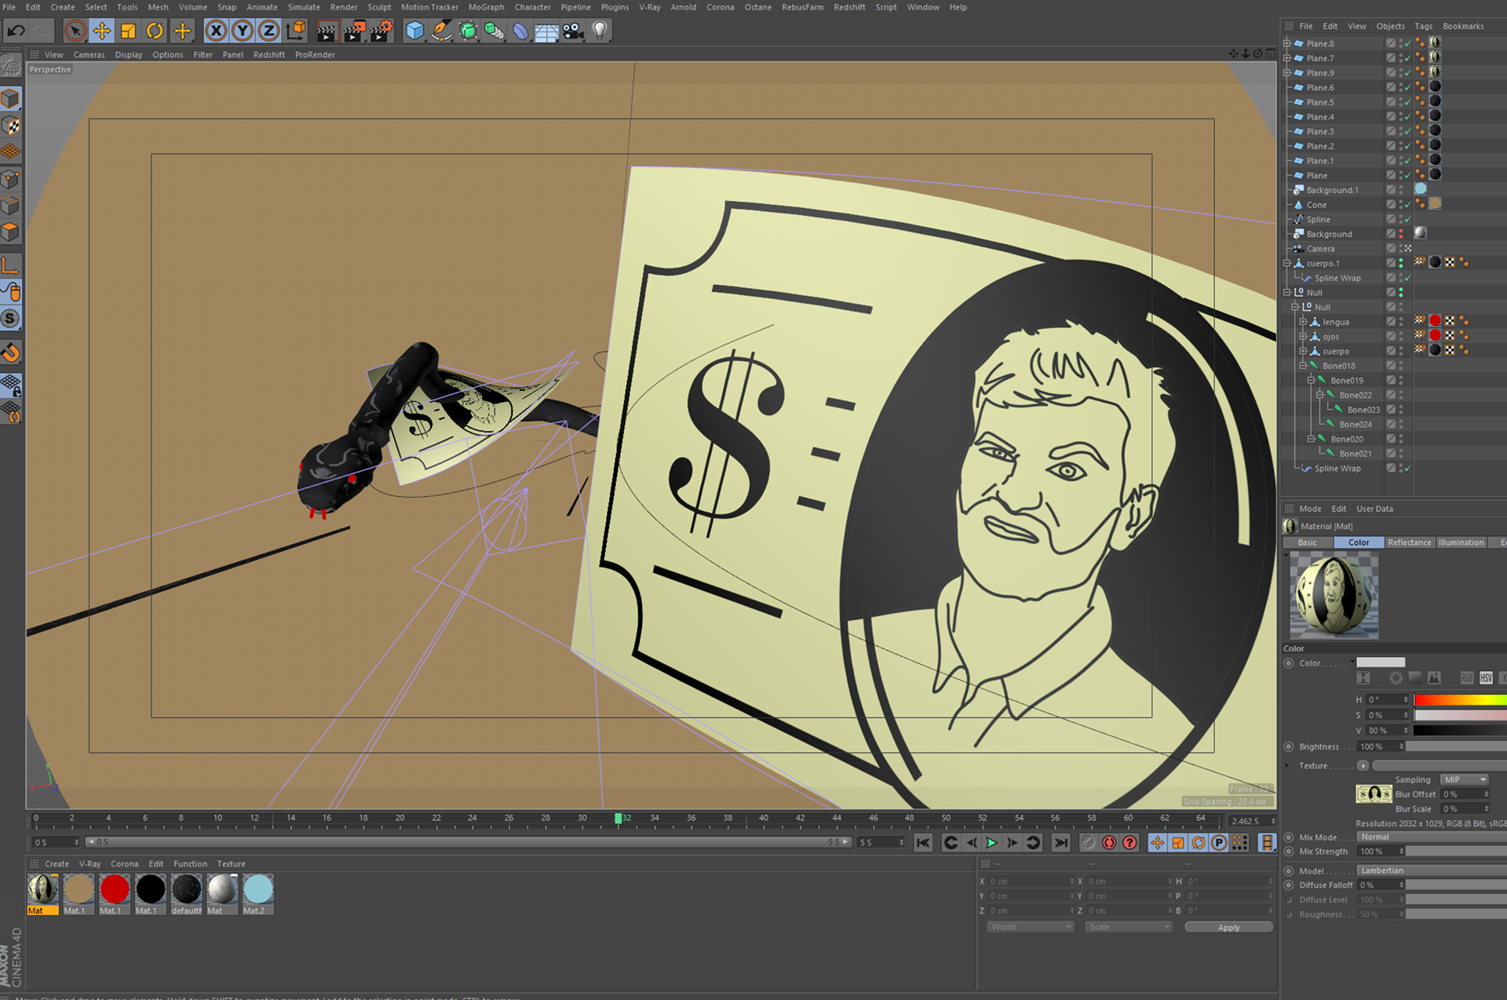Screen dimensions: 1507x1000
Task: Switch to the Reflectance tab
Action: (x=1409, y=542)
